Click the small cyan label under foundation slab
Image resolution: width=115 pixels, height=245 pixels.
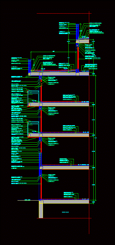click(x=65, y=212)
